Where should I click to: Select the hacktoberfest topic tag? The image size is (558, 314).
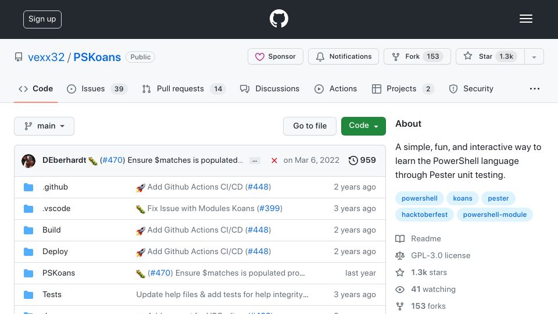[424, 215]
